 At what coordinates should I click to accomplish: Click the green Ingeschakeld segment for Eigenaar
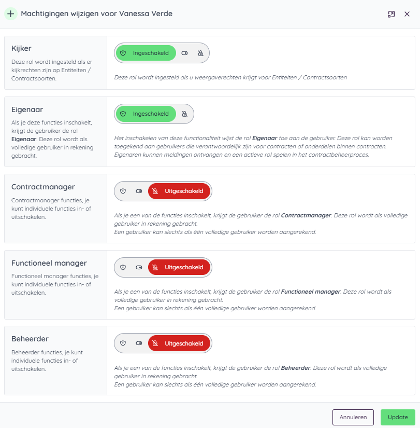[145, 114]
